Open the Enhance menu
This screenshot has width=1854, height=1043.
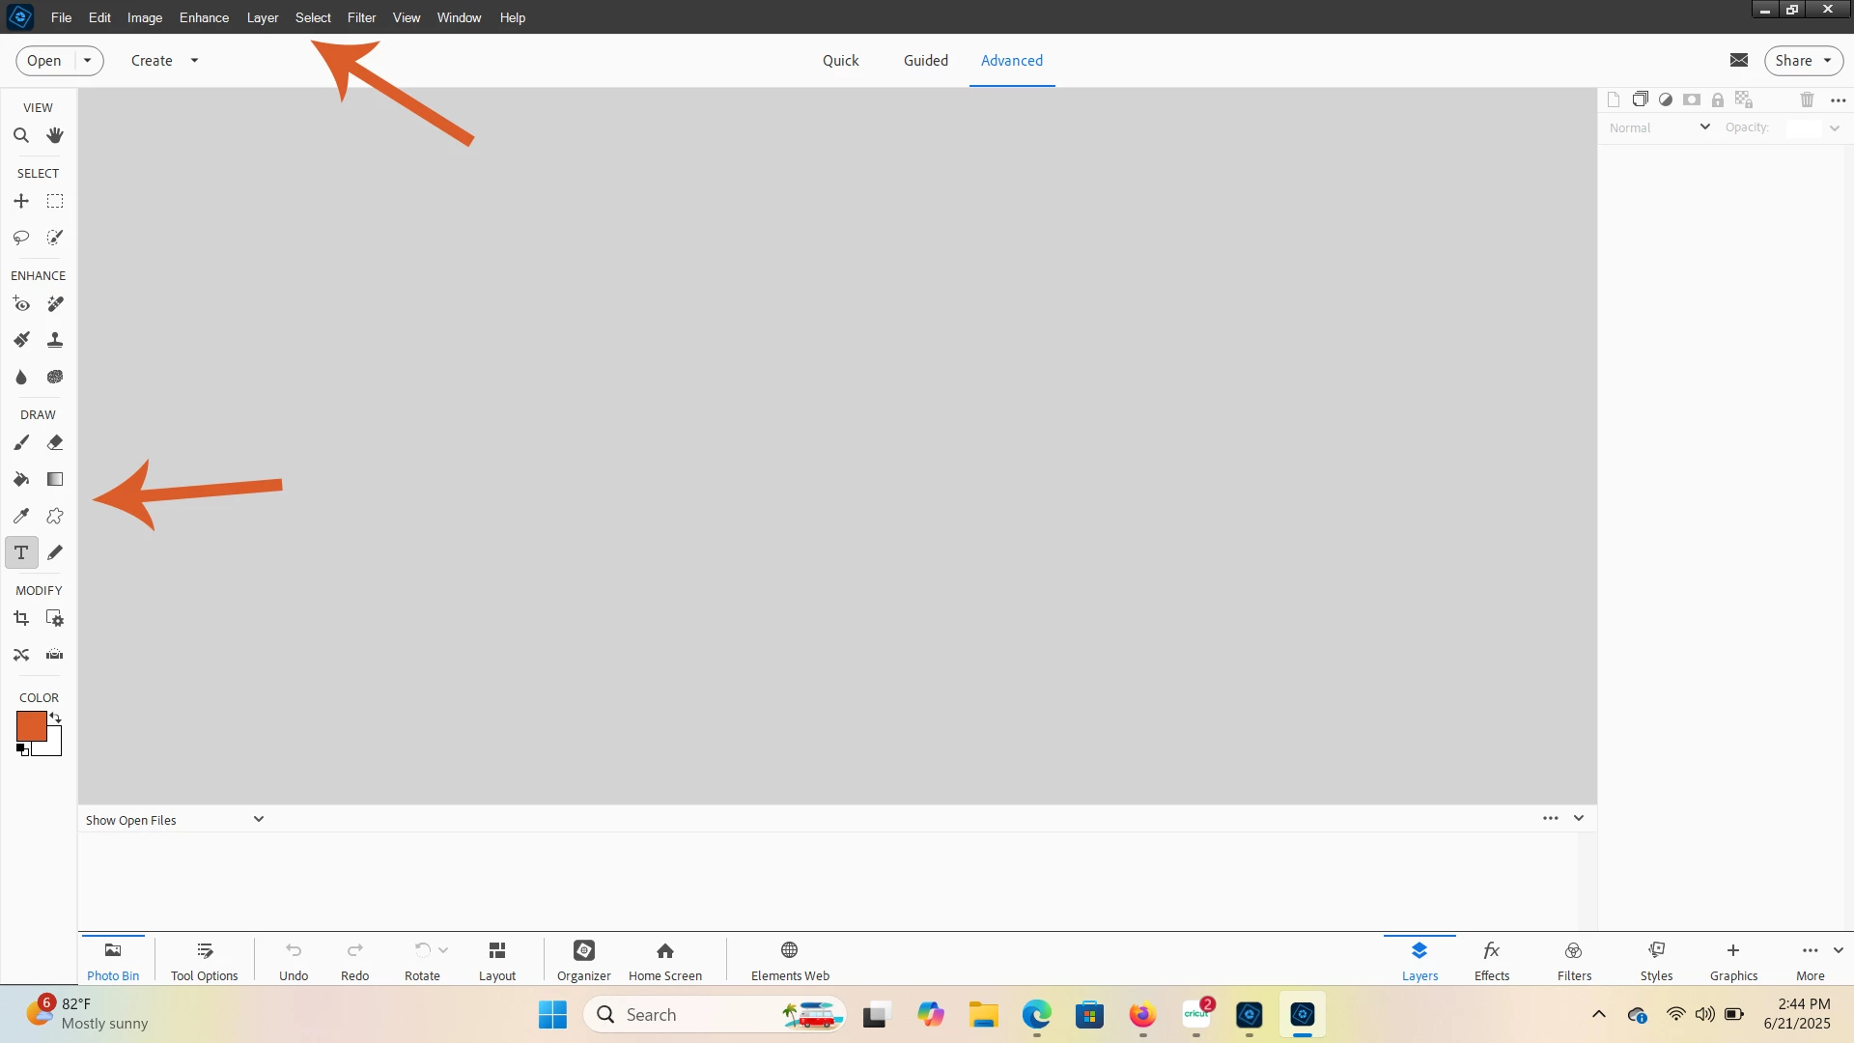(x=204, y=17)
